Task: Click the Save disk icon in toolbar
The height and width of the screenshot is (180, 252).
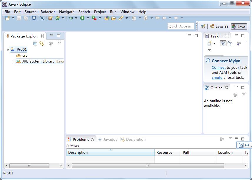Action: pyautogui.click(x=19, y=18)
